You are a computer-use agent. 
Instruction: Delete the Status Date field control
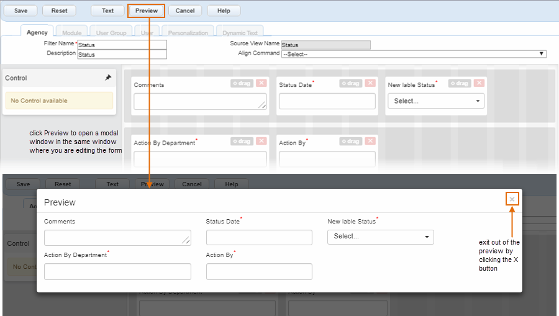pos(370,83)
